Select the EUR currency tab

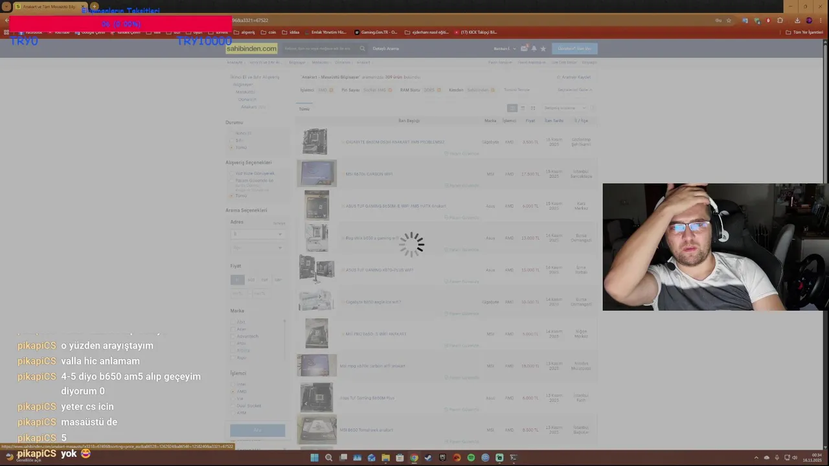point(264,280)
